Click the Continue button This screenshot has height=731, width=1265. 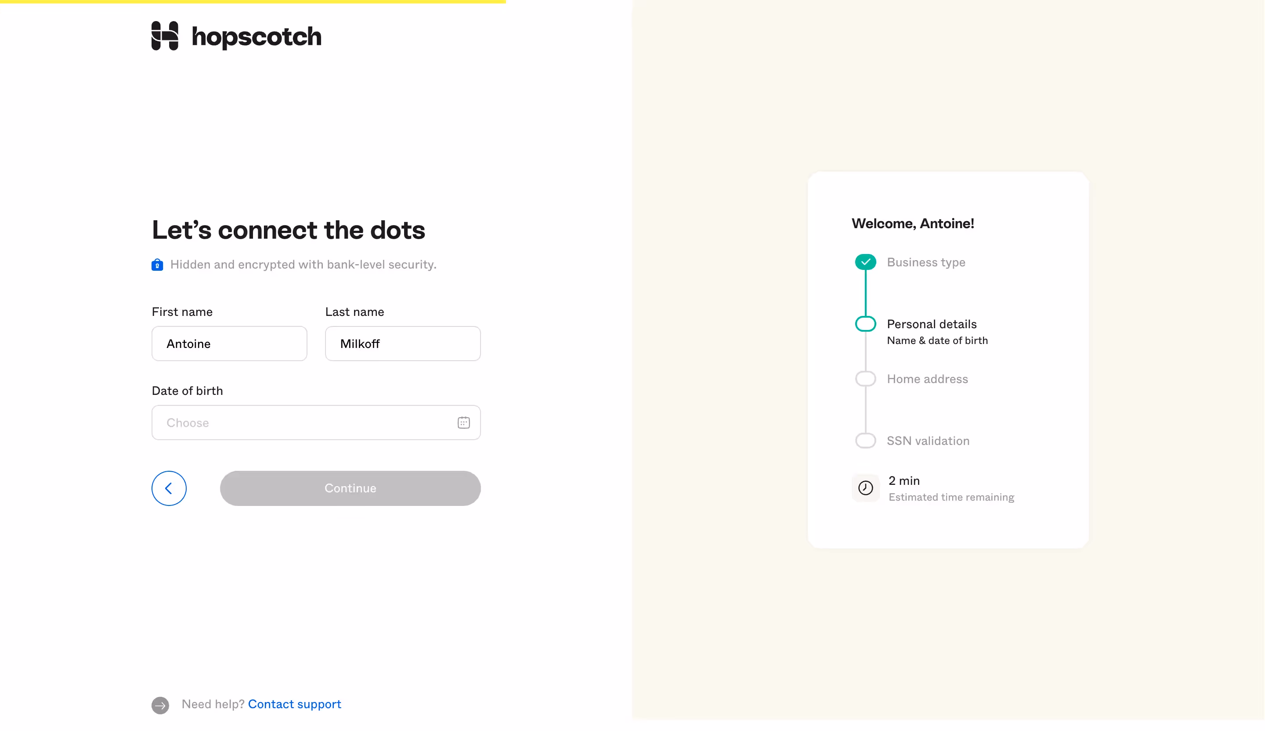tap(350, 488)
